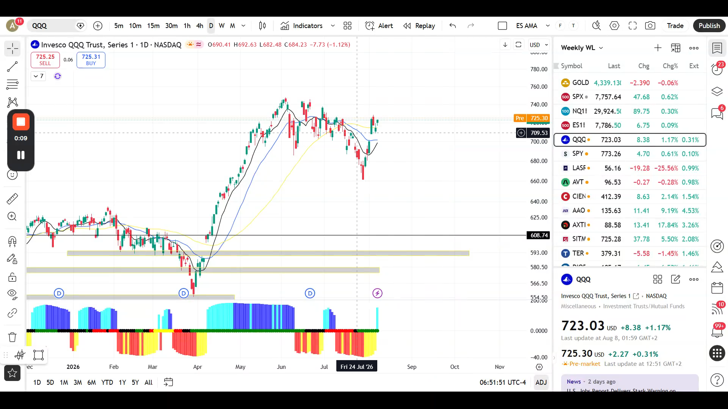The image size is (728, 409).
Task: Select the trend line drawing tool
Action: point(13,67)
